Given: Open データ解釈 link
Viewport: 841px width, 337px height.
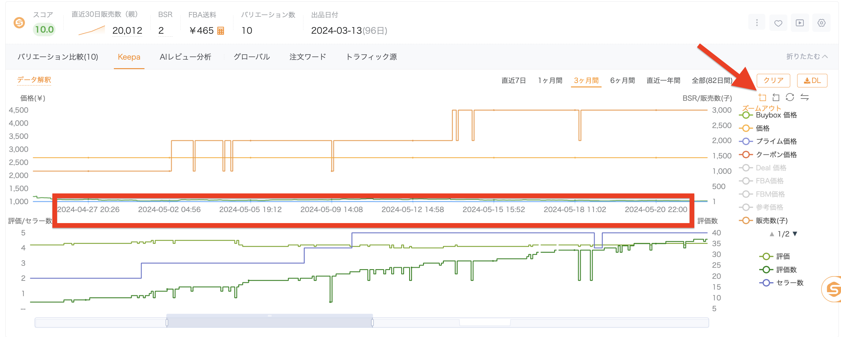Looking at the screenshot, I should click(34, 80).
